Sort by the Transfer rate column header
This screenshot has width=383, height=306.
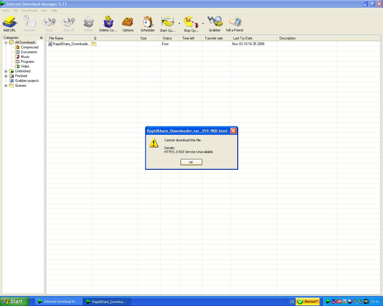coord(216,38)
